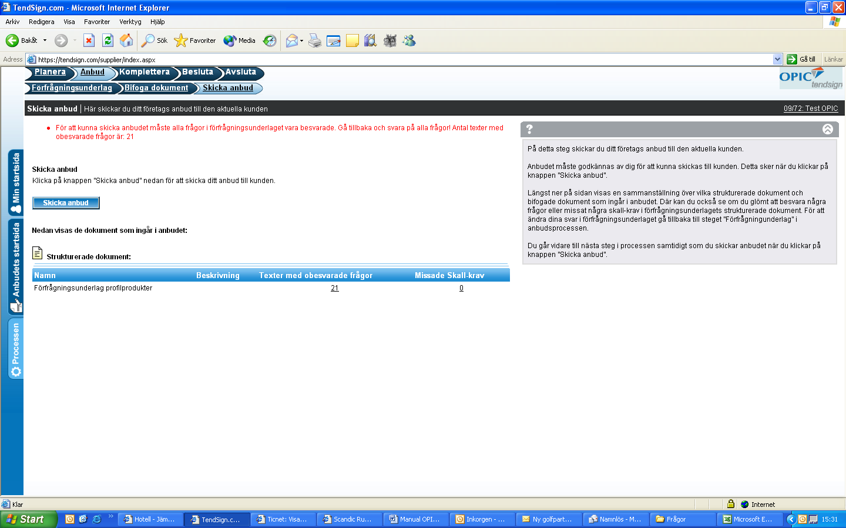Switch to Hotell - Jäm... taskbar window
Image resolution: width=846 pixels, height=528 pixels.
tap(150, 519)
